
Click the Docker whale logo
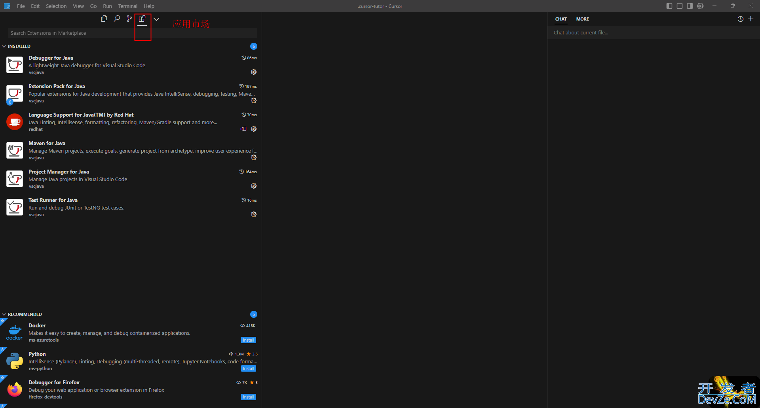[x=15, y=332]
